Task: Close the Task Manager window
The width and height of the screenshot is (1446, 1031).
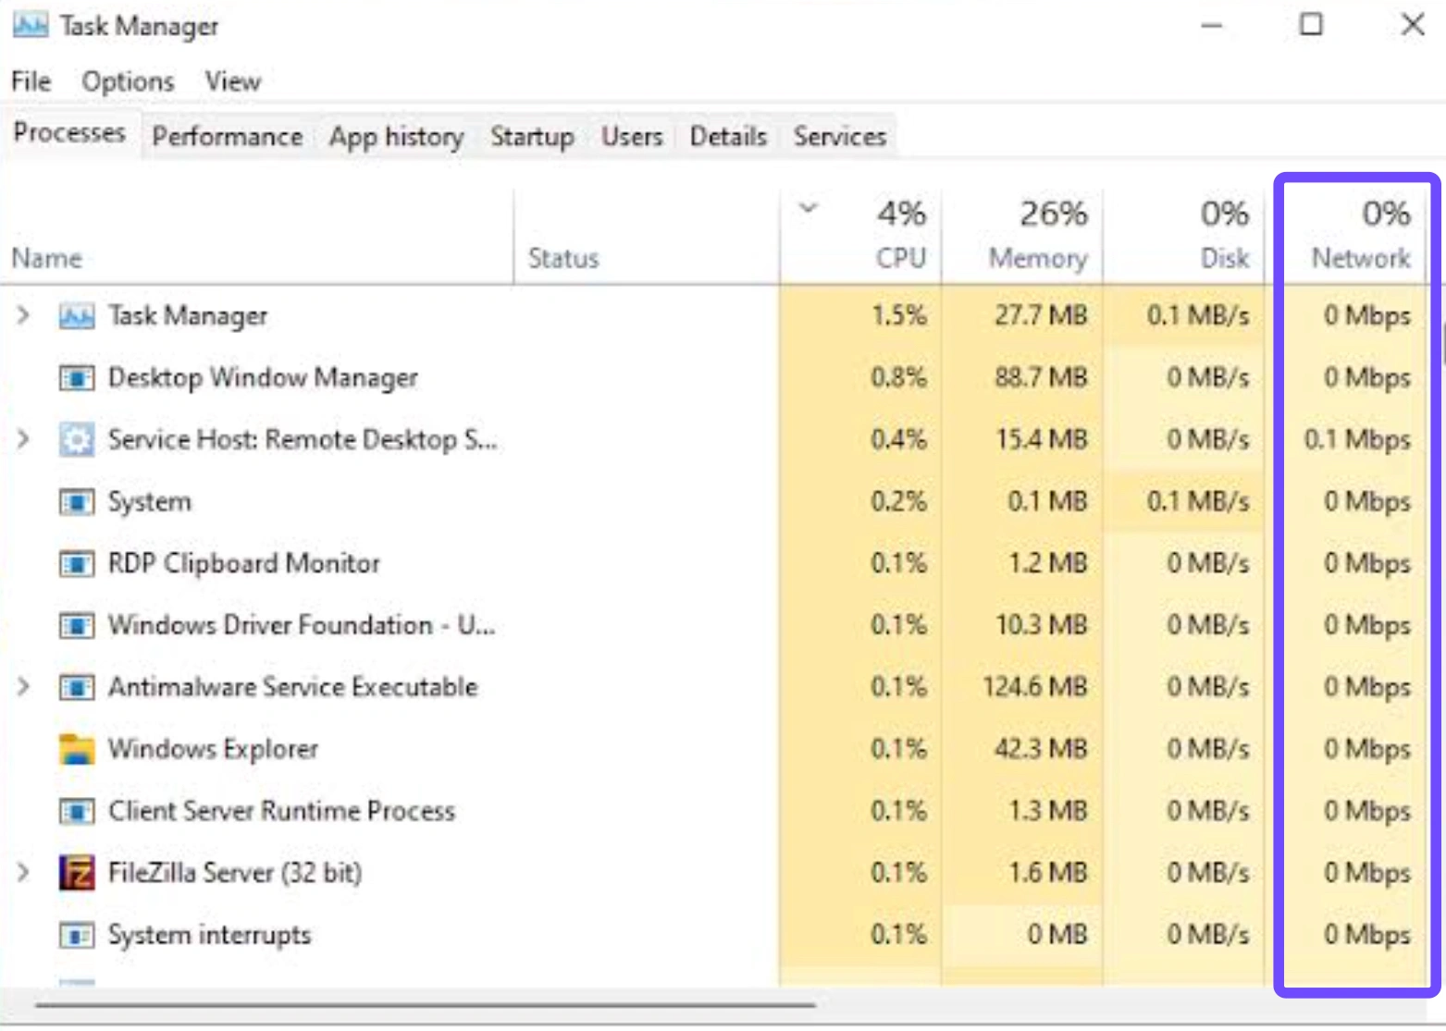Action: click(x=1413, y=25)
